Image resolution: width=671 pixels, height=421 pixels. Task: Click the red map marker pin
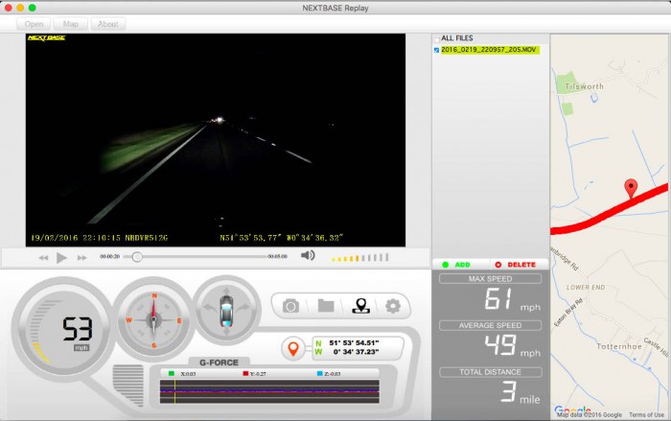click(631, 189)
